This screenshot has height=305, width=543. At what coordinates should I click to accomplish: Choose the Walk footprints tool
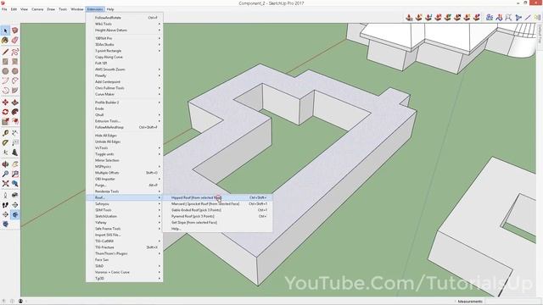click(x=5, y=205)
